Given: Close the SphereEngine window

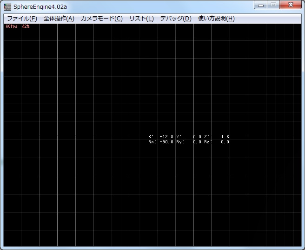Looking at the screenshot, I should (291, 5).
